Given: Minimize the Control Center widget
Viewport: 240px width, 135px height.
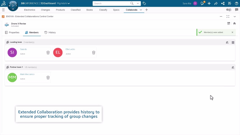Looking at the screenshot, I should click(x=221, y=16).
